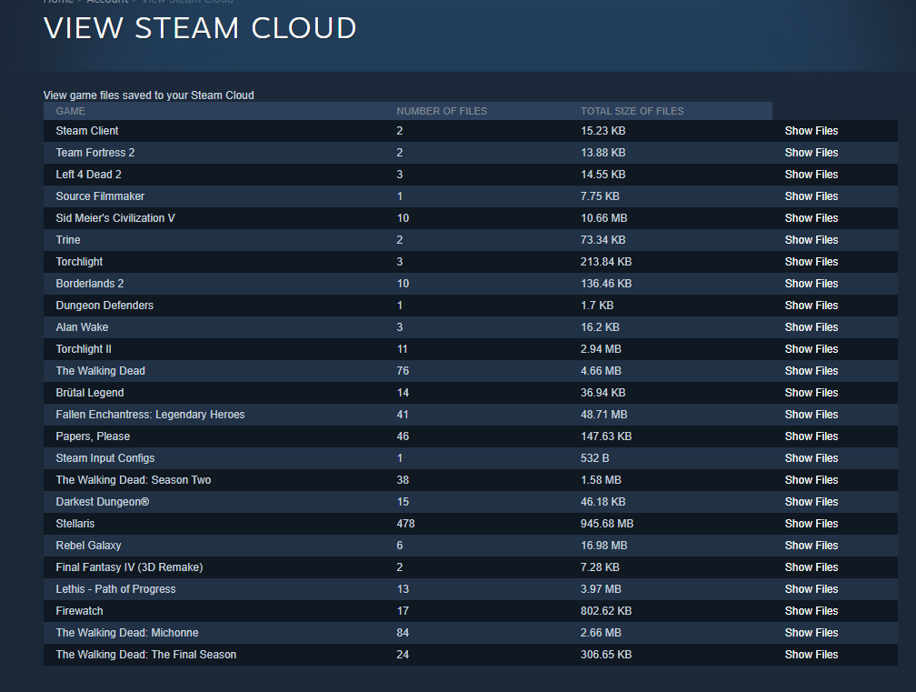This screenshot has height=692, width=916.
Task: Show files for Papers, Please
Action: click(x=811, y=436)
